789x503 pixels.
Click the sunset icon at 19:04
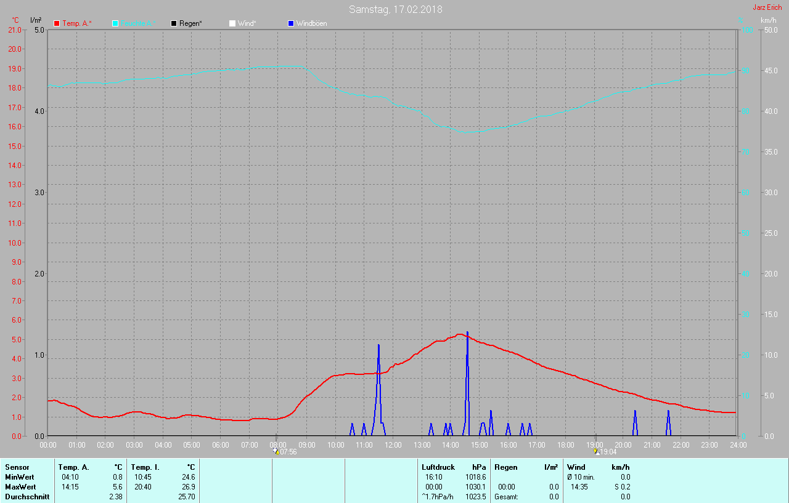pos(596,451)
